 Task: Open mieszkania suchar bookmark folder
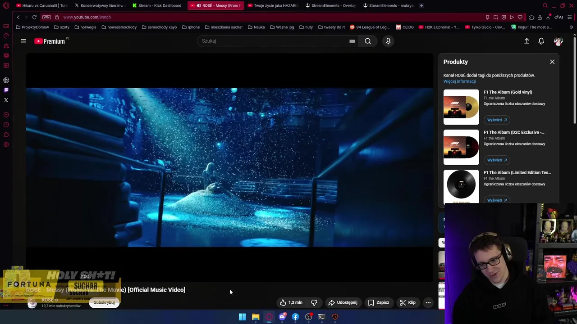tap(224, 27)
